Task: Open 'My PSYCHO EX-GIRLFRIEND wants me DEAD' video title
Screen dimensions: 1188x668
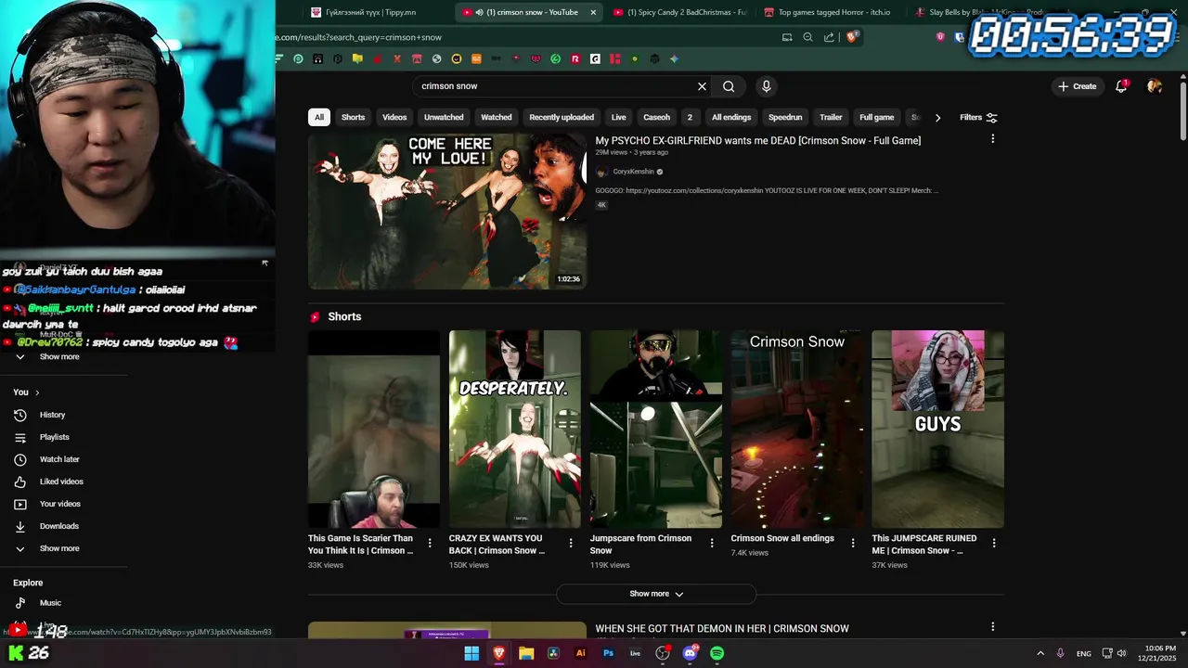Action: [758, 141]
